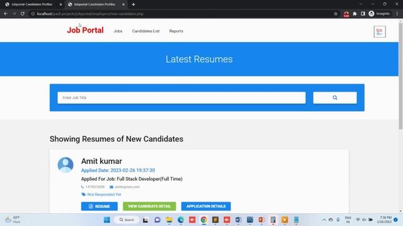Bookmark this page with star icon
The image size is (403, 226).
pyautogui.click(x=336, y=14)
